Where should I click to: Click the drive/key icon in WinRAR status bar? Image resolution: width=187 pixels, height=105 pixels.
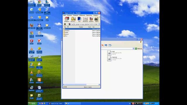pos(65,87)
